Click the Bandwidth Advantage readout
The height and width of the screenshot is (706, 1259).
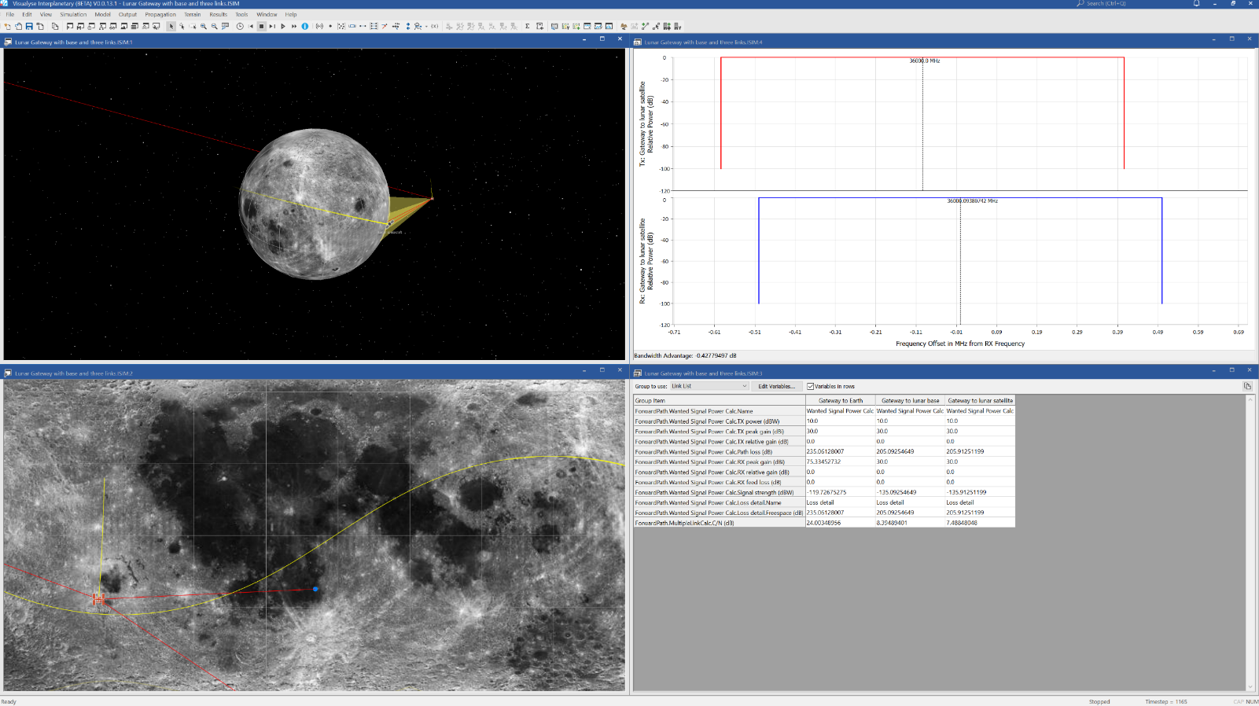(685, 355)
